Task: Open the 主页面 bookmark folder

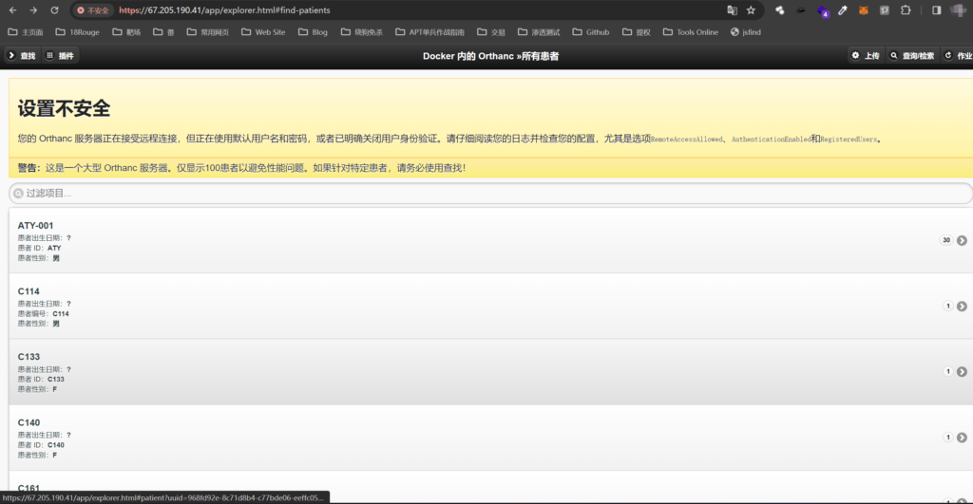Action: [x=26, y=32]
